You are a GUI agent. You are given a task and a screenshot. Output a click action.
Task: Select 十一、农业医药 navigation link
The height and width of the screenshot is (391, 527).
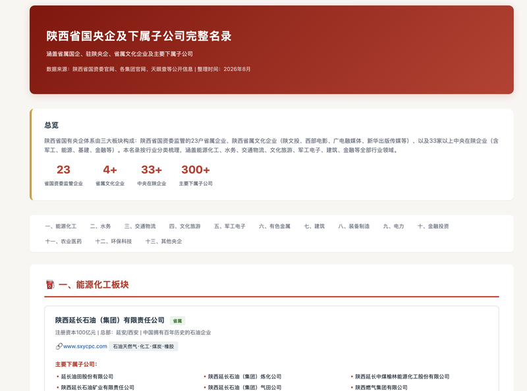[63, 241]
